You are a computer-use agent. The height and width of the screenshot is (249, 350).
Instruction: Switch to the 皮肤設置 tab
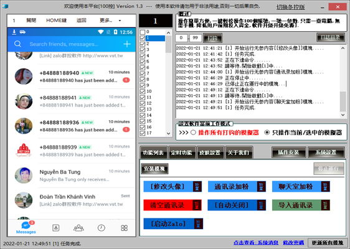click(210, 153)
